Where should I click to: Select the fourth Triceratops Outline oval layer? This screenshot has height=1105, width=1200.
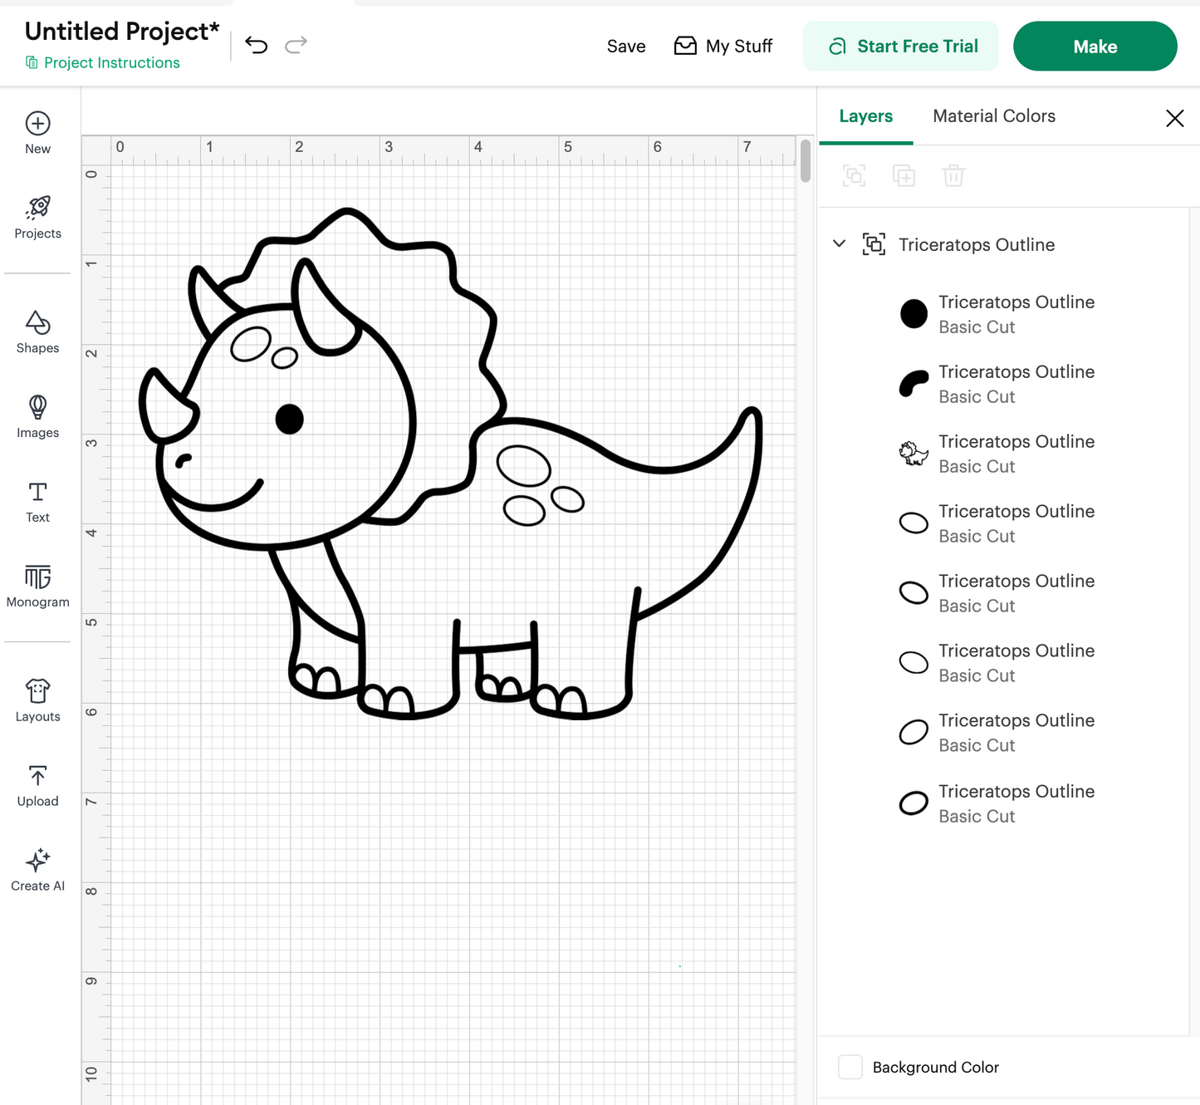(x=913, y=523)
